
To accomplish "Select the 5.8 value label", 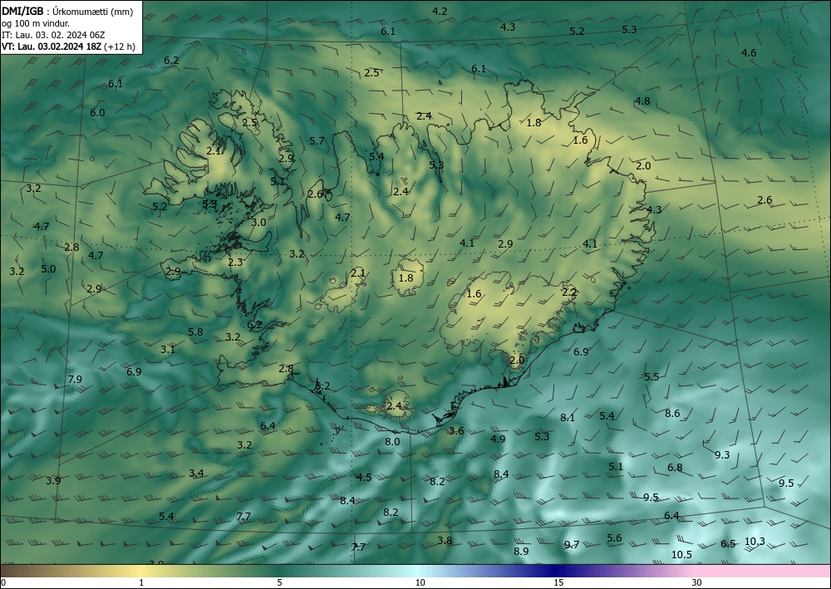I will click(195, 332).
